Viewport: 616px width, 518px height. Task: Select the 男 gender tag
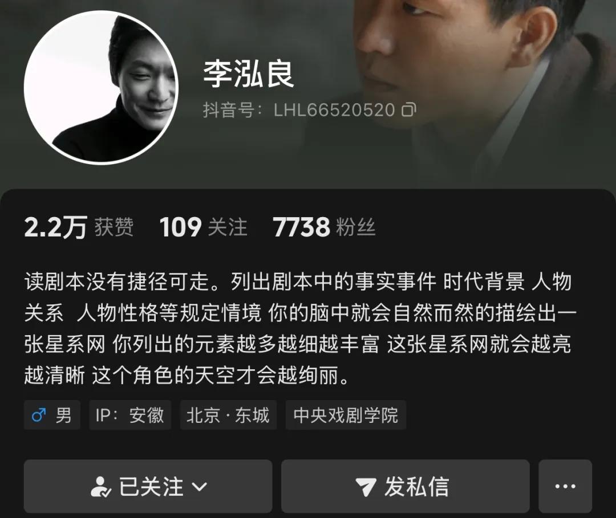pos(52,415)
